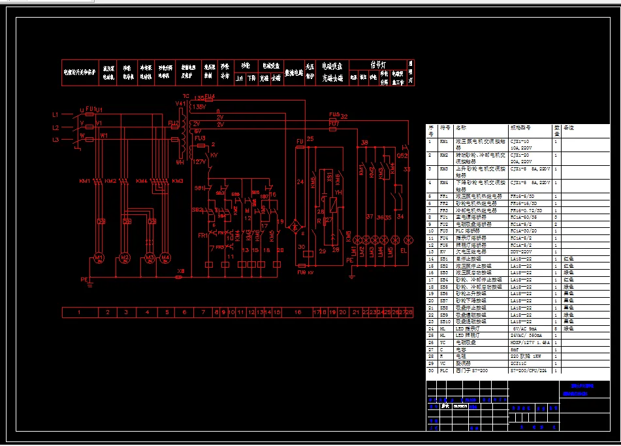This screenshot has width=621, height=446.
Task: Click zone number '21' in bottom strip
Action: click(356, 312)
